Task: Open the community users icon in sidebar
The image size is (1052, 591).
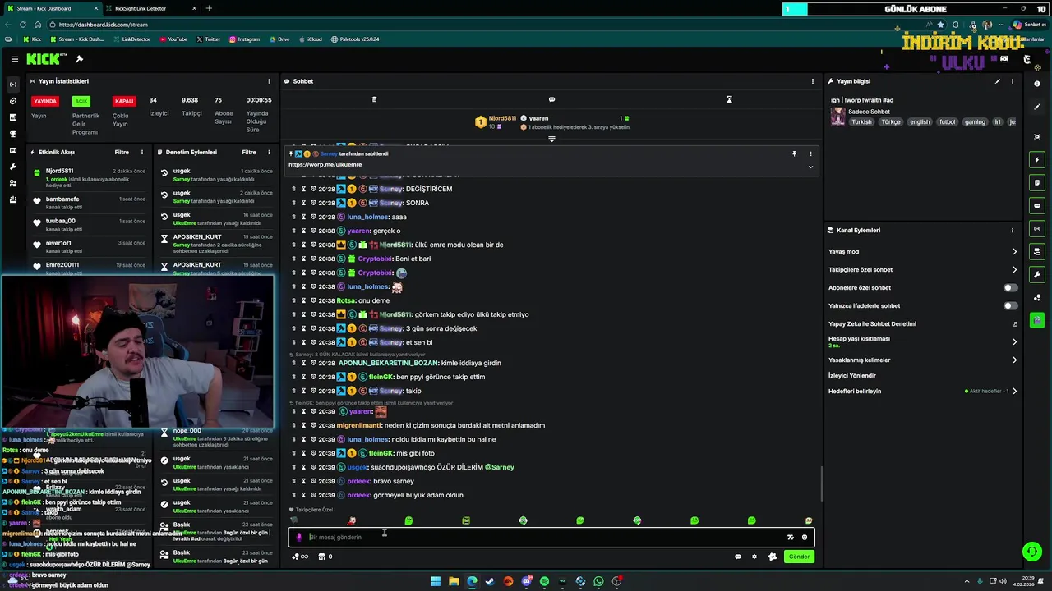Action: [x=12, y=183]
